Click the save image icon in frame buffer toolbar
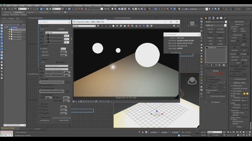252x141 pixels. [121, 26]
